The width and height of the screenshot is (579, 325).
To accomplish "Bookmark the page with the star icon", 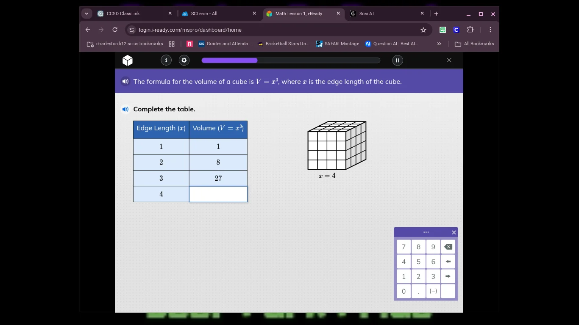I will (423, 30).
